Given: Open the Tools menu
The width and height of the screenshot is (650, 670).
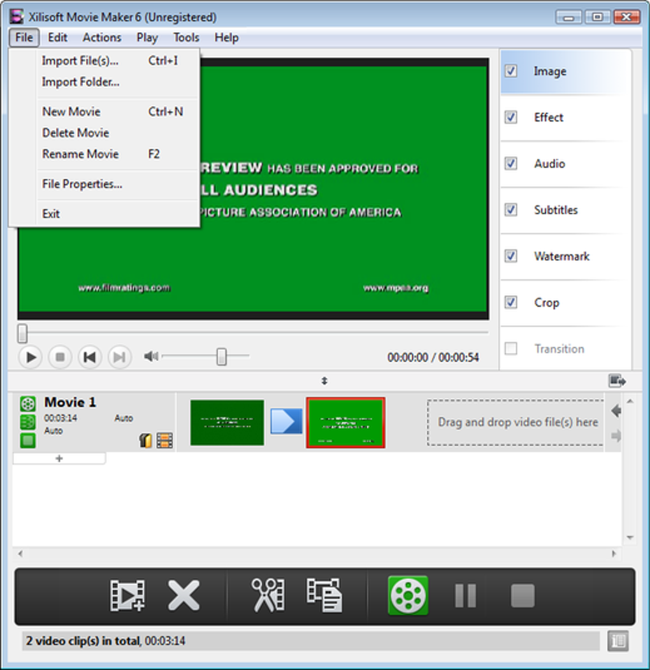Looking at the screenshot, I should point(186,38).
